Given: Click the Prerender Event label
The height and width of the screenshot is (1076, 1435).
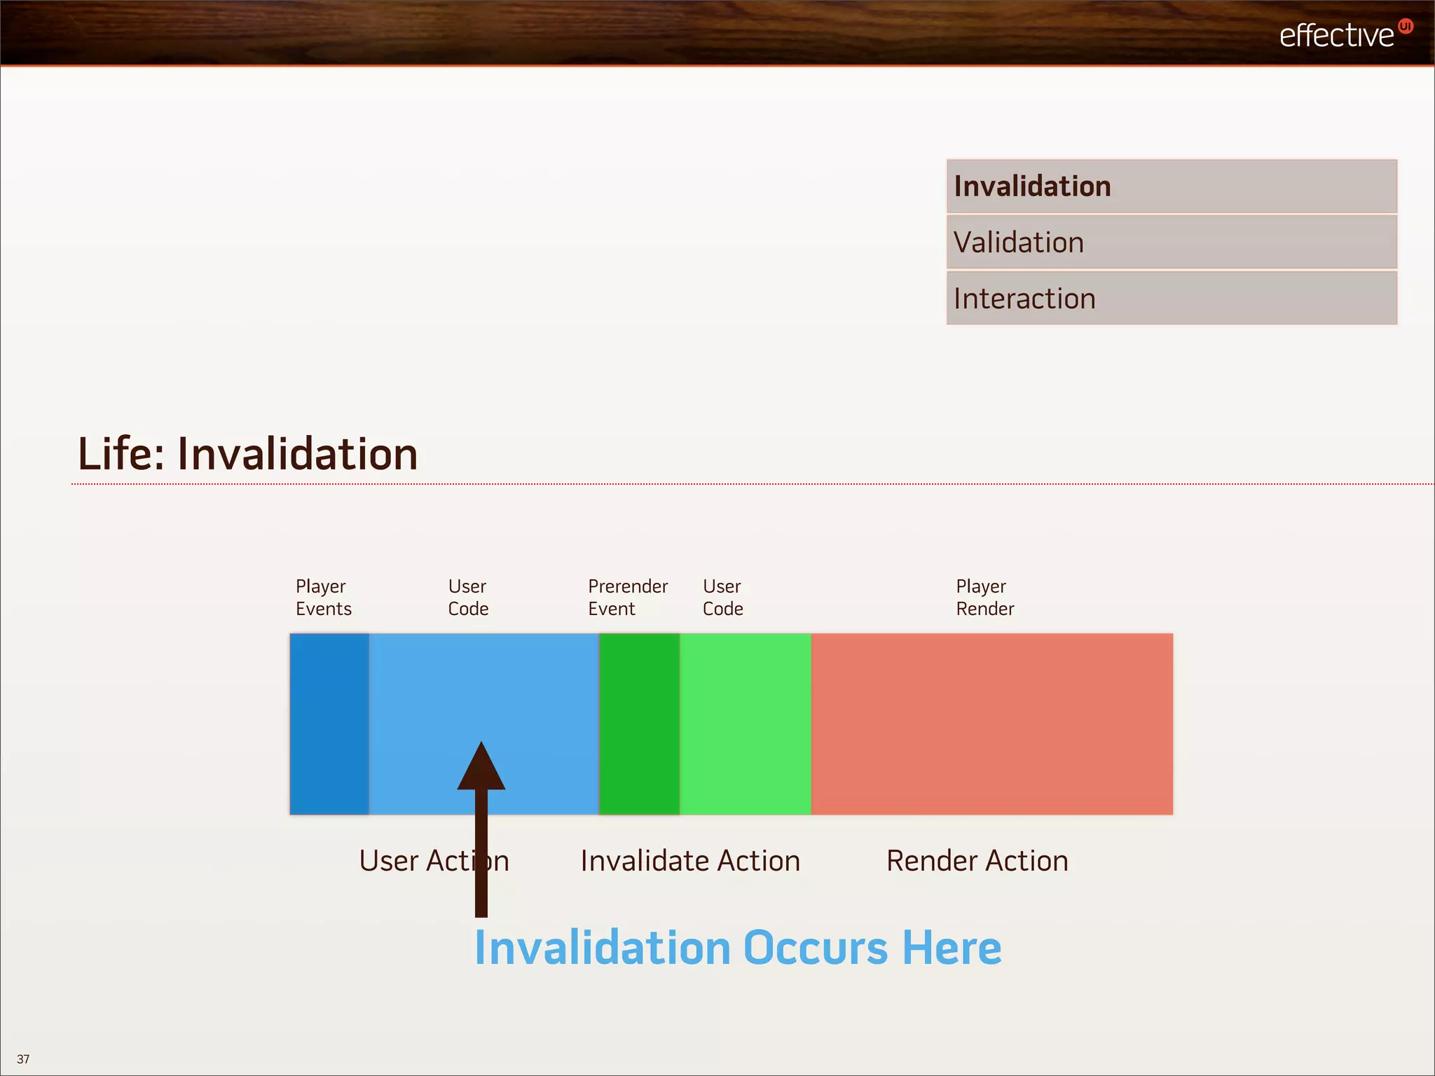Looking at the screenshot, I should coord(627,597).
